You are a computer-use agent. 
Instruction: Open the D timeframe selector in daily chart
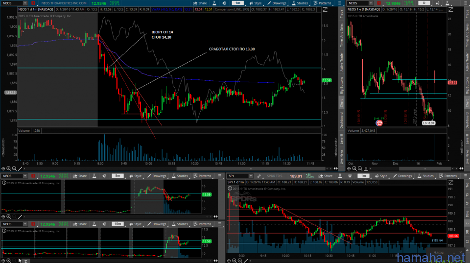[424, 3]
